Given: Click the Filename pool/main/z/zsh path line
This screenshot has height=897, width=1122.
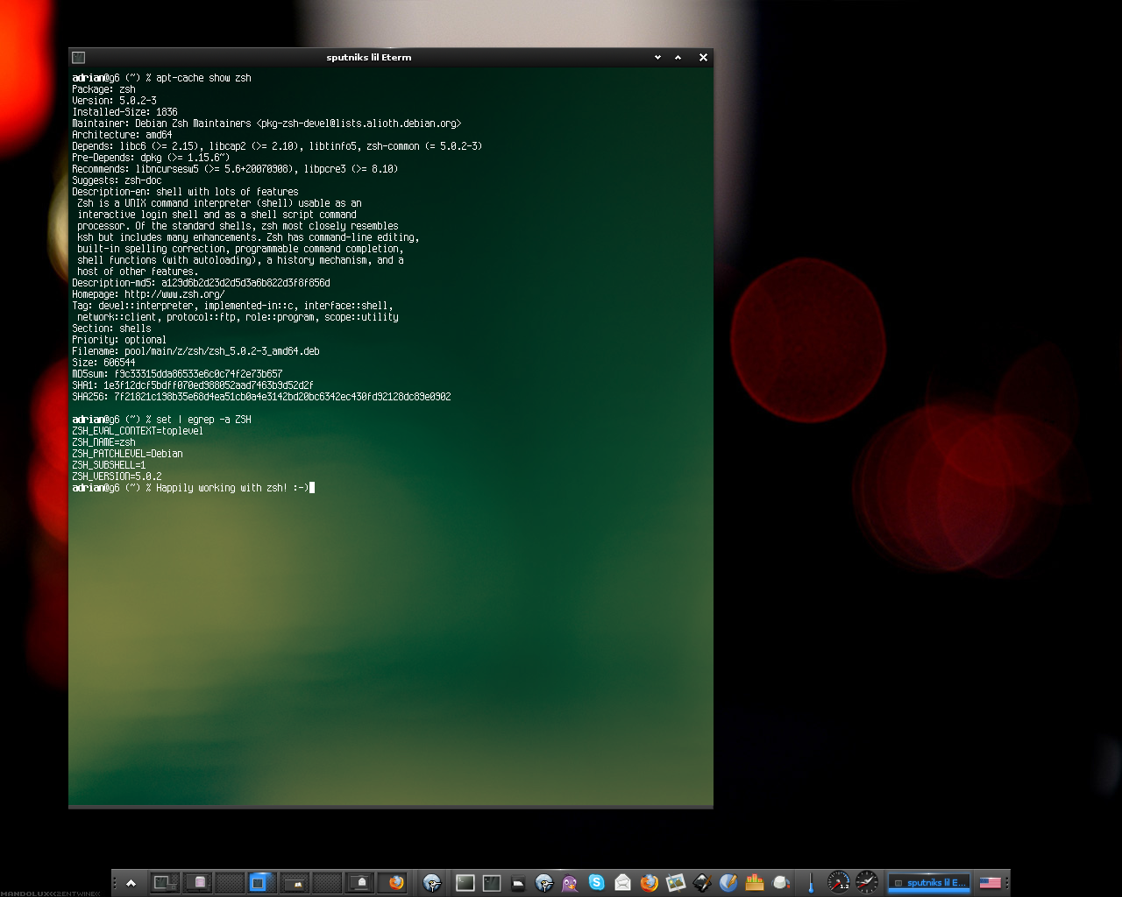Looking at the screenshot, I should [x=195, y=351].
